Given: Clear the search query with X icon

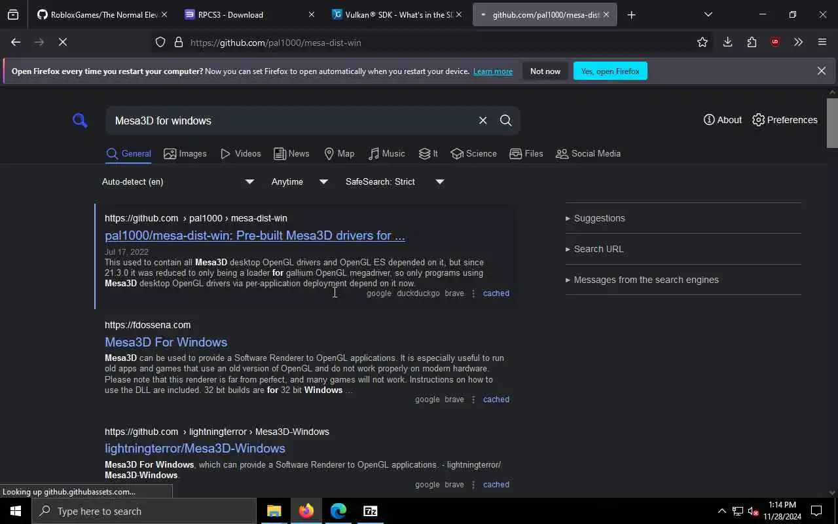Looking at the screenshot, I should click(483, 121).
